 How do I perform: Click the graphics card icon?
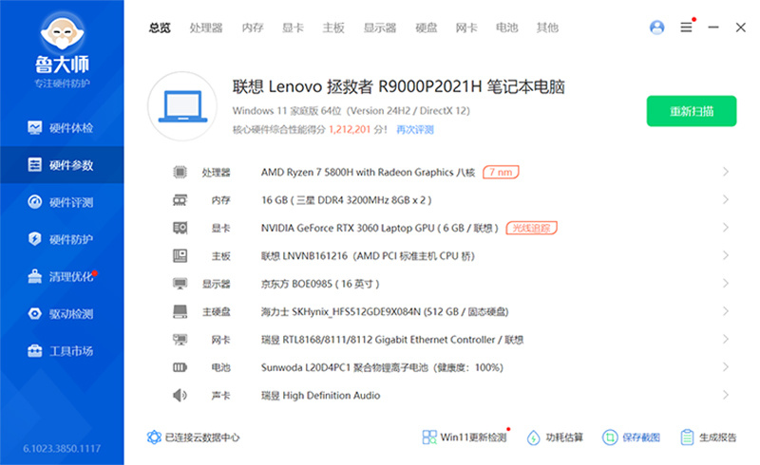(x=180, y=228)
